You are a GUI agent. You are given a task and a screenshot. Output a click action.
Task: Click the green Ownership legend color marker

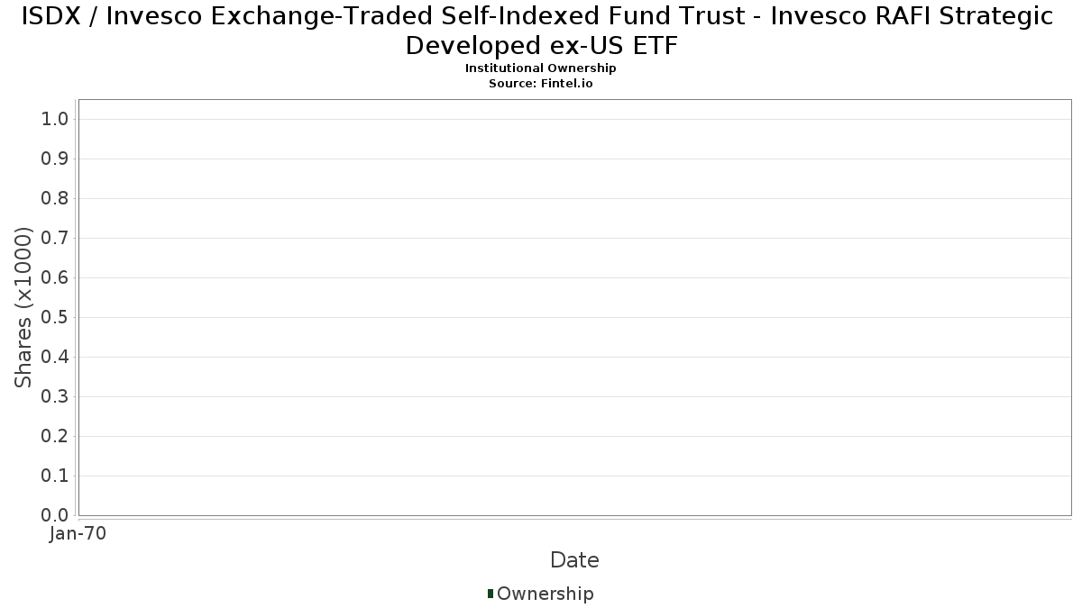[x=491, y=593]
